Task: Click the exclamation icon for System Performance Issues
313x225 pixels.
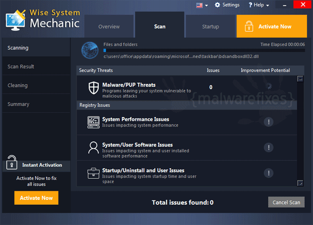Action: 269,122
